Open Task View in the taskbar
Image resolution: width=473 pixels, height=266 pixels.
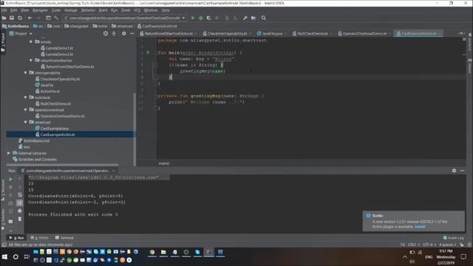click(x=27, y=256)
